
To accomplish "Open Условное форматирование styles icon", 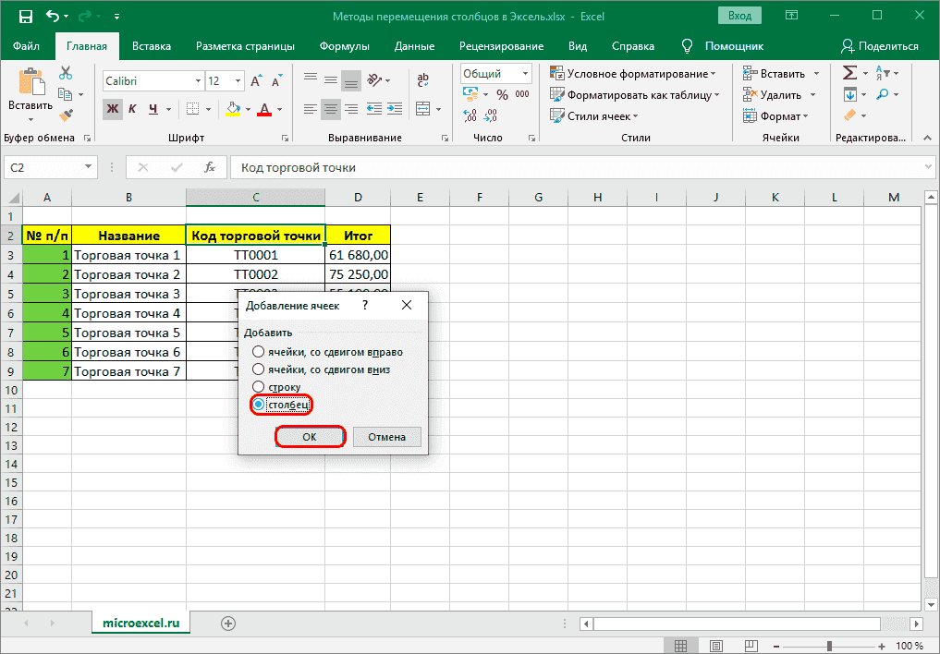I will pos(558,72).
